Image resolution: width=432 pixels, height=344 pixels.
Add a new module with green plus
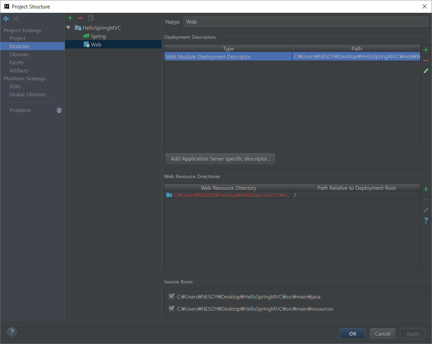[70, 18]
